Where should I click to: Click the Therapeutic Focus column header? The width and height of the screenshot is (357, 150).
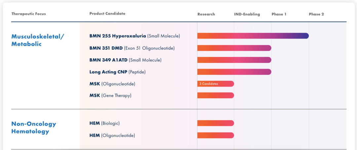(29, 14)
